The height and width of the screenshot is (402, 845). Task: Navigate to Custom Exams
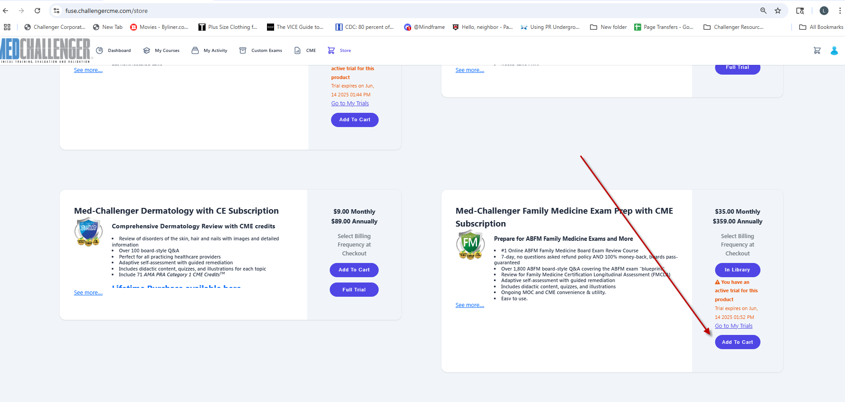[x=261, y=51]
